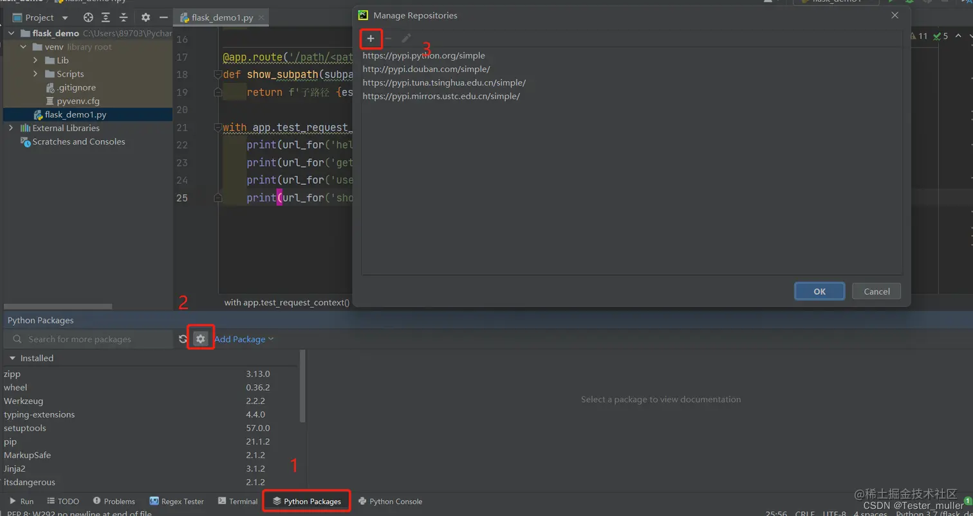Toggle fold end marker at line 25

pos(218,198)
